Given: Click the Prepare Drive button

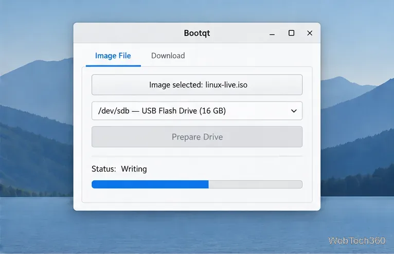Looking at the screenshot, I should tap(197, 137).
